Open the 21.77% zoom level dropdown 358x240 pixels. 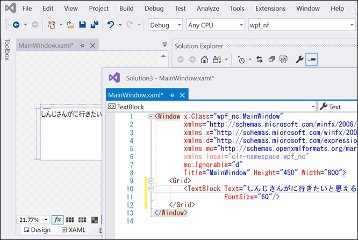pyautogui.click(x=33, y=220)
